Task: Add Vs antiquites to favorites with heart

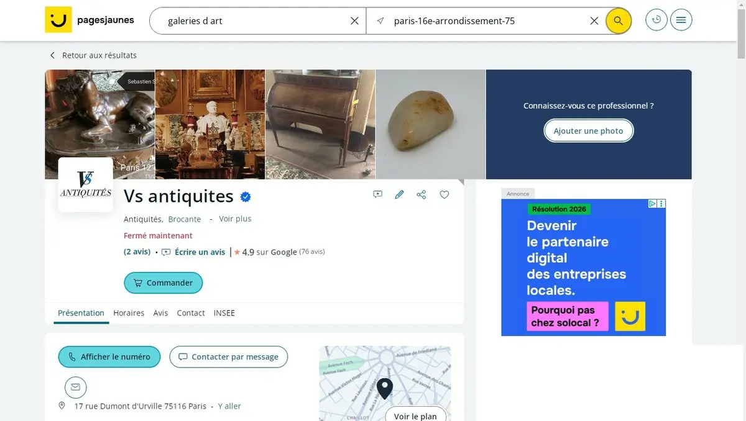Action: 444,194
